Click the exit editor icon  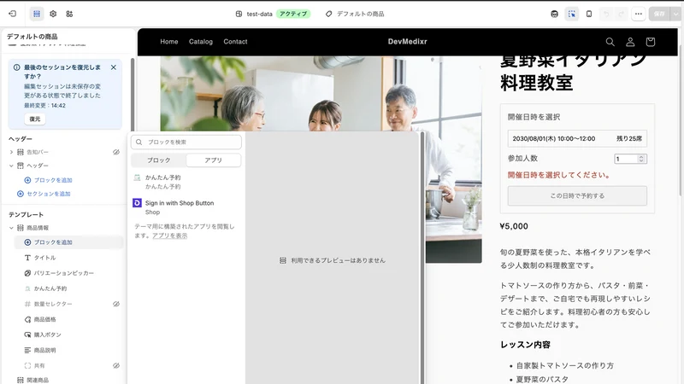click(12, 14)
